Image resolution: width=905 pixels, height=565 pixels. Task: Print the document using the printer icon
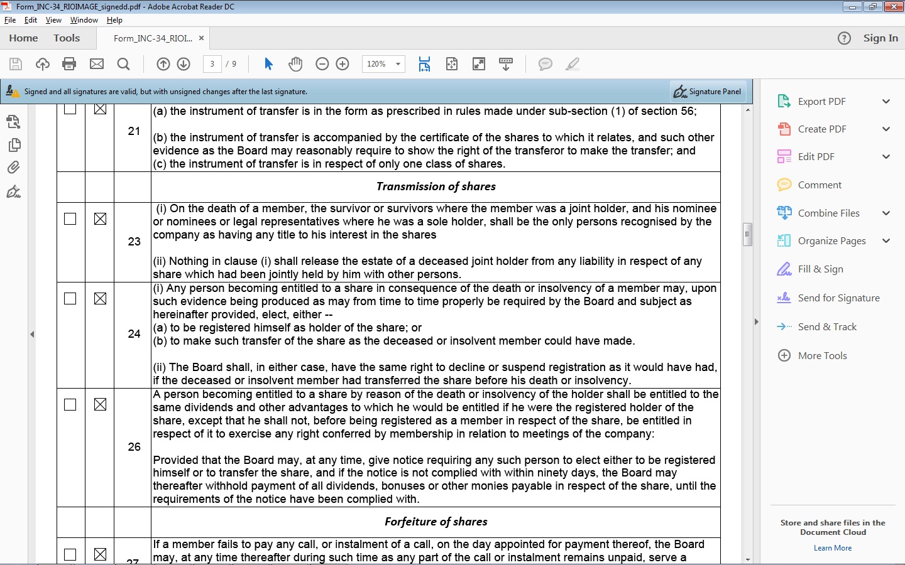coord(69,63)
